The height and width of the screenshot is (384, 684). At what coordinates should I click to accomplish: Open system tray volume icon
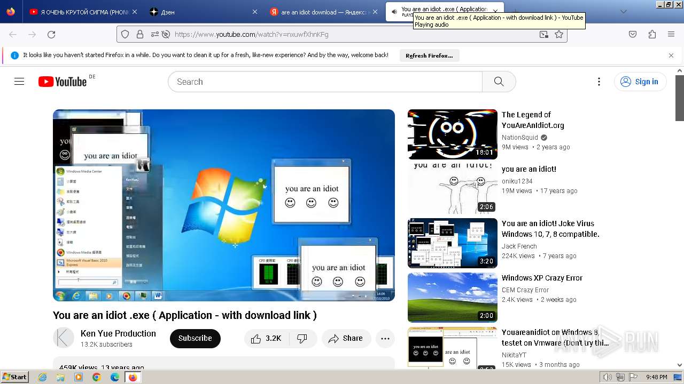pyautogui.click(x=607, y=377)
